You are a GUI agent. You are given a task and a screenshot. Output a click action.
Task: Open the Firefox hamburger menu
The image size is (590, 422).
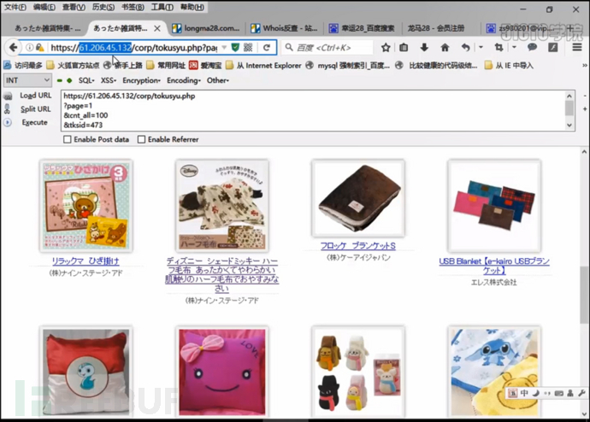[577, 48]
